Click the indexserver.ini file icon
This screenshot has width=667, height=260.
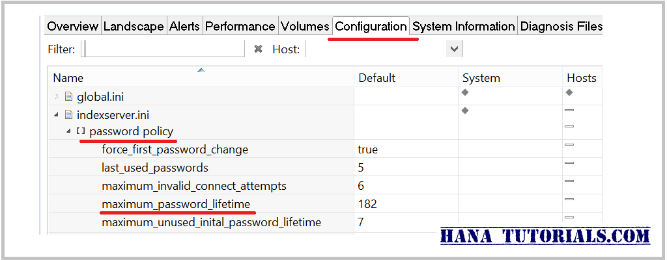tap(68, 115)
